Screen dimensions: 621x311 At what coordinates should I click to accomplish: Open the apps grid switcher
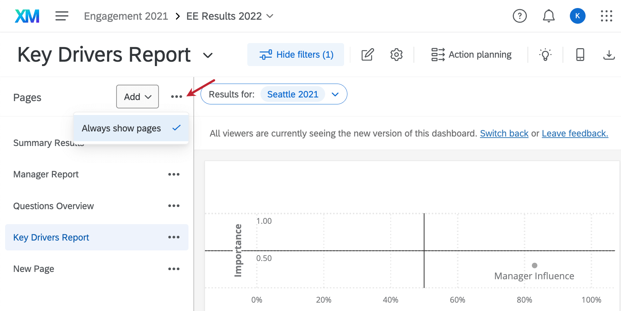[x=606, y=16]
